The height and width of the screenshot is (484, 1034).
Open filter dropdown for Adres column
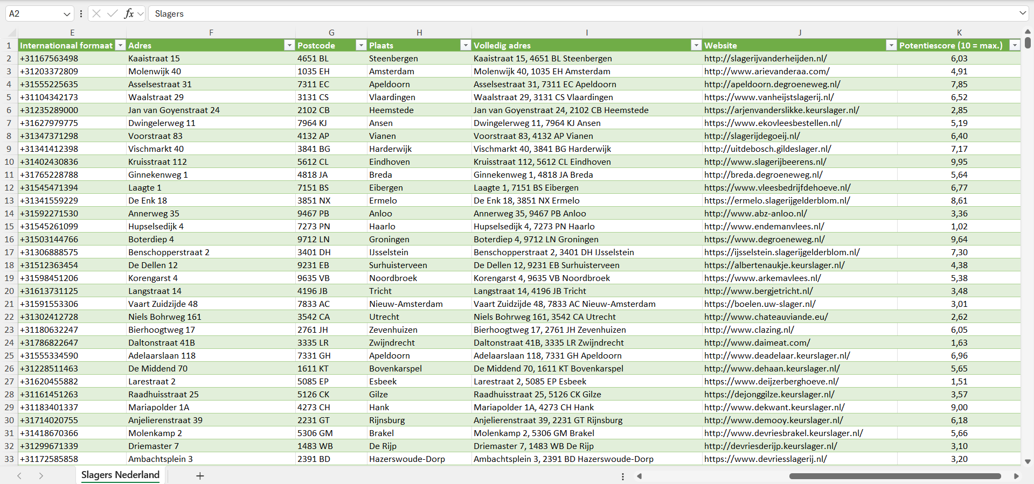[x=289, y=46]
